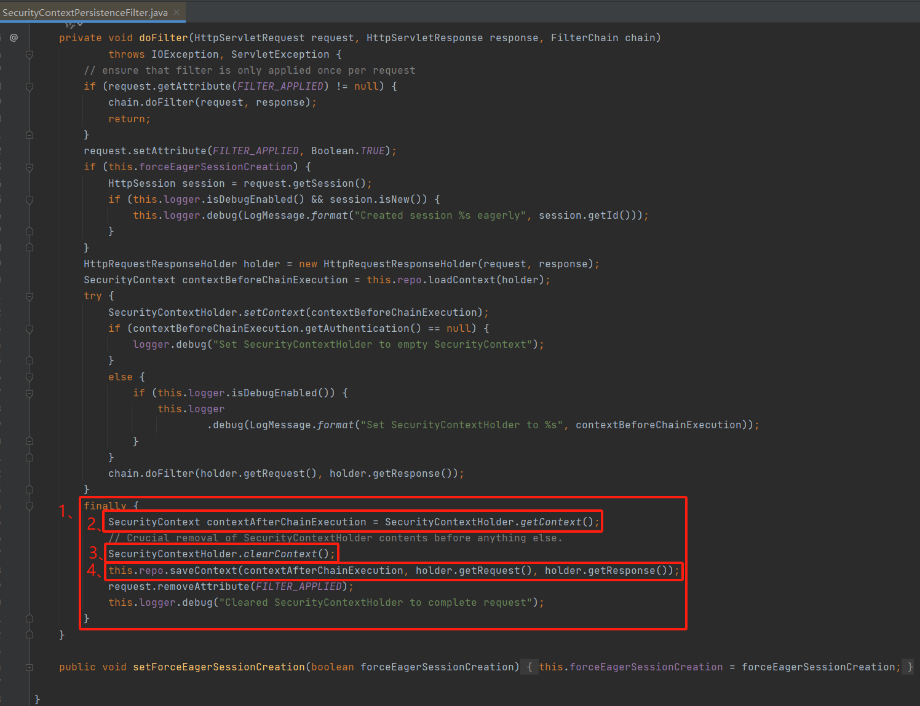Viewport: 920px width, 706px height.
Task: Click 'loadContext(holder)' call
Action: [x=486, y=280]
